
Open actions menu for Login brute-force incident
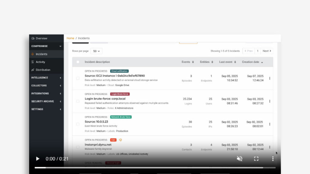tap(269, 101)
